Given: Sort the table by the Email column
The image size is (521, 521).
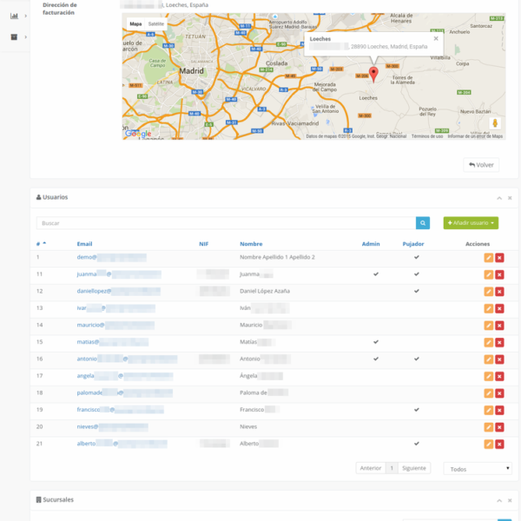Looking at the screenshot, I should pos(84,244).
